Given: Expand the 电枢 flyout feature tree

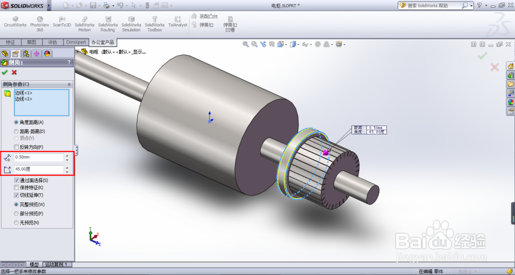Looking at the screenshot, I should point(78,51).
